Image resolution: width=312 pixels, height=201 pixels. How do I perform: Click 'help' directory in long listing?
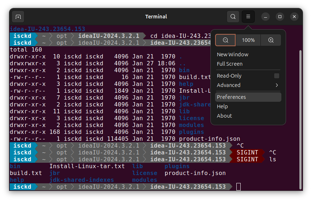[x=186, y=84]
